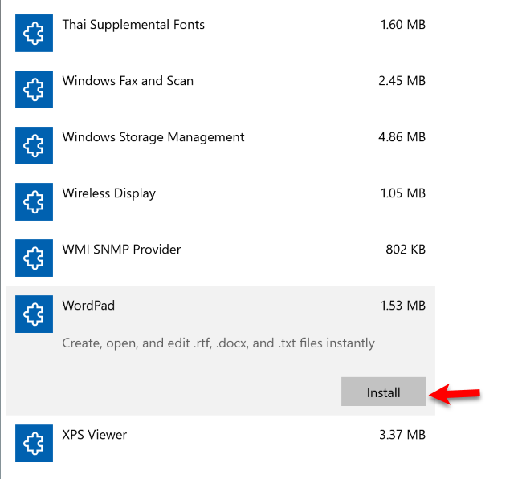Select the WMI SNMP Provider icon
The width and height of the screenshot is (522, 479).
(x=34, y=258)
